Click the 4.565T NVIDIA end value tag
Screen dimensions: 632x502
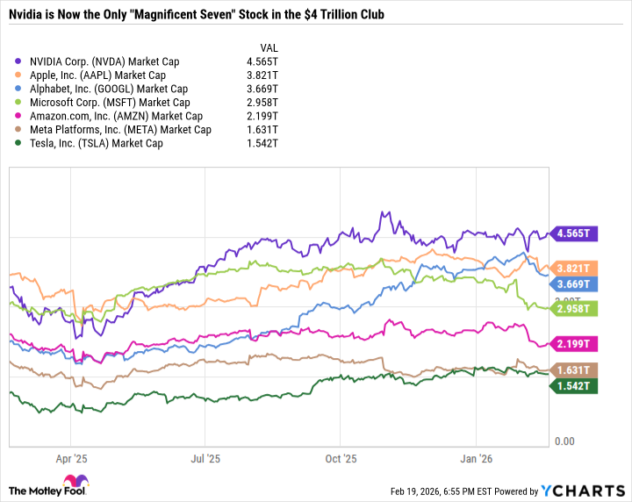click(574, 233)
